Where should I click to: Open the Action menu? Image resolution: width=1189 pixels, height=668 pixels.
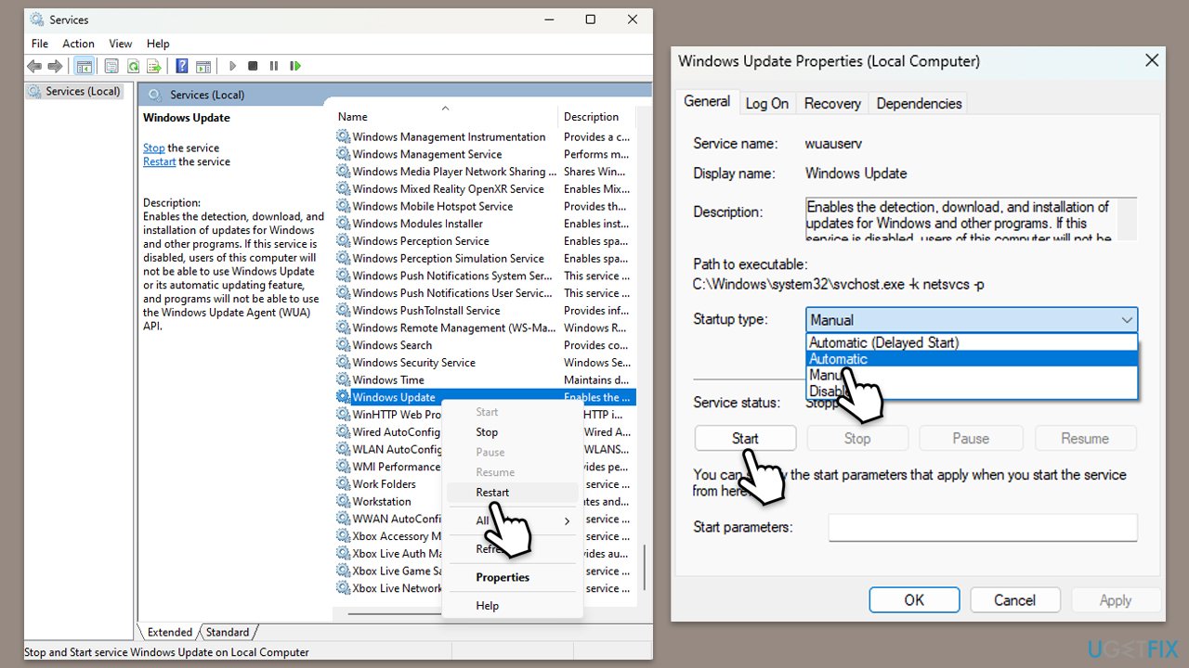click(79, 44)
